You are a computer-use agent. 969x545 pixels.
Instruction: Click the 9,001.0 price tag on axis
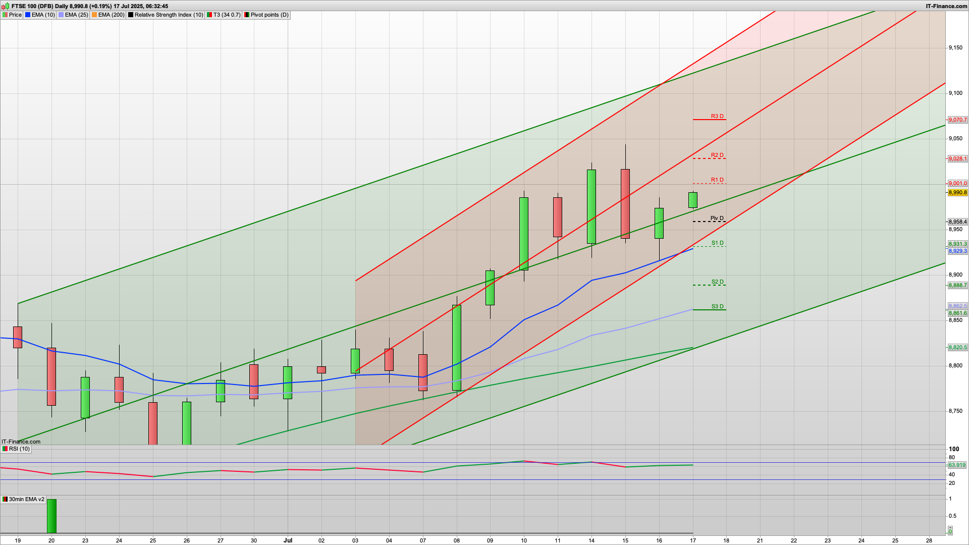click(957, 184)
